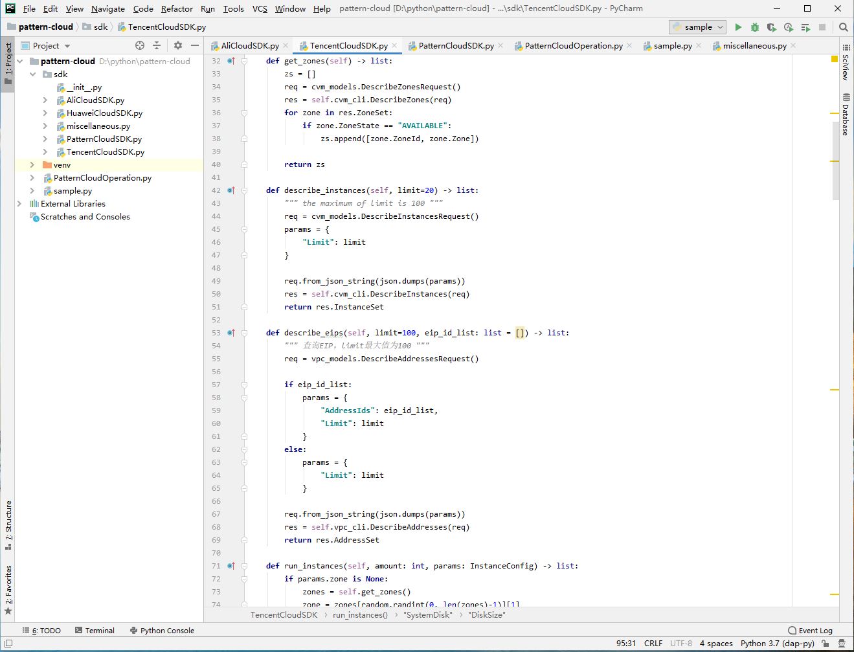Click override marker at line 42
The image size is (854, 652).
tap(230, 190)
